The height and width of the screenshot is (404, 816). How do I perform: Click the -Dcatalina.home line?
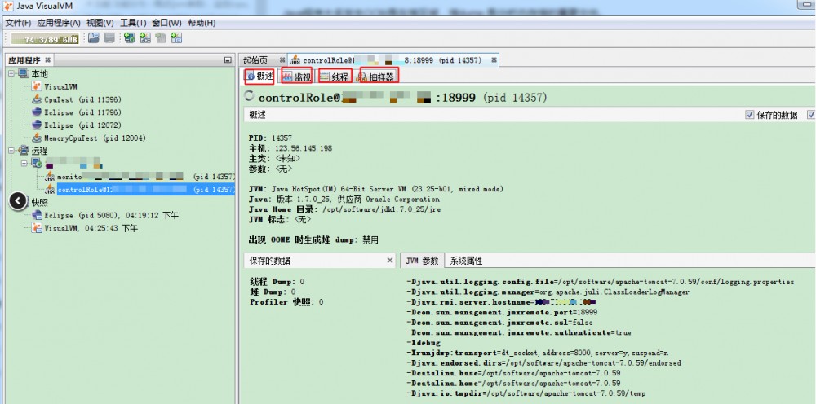pyautogui.click(x=513, y=383)
